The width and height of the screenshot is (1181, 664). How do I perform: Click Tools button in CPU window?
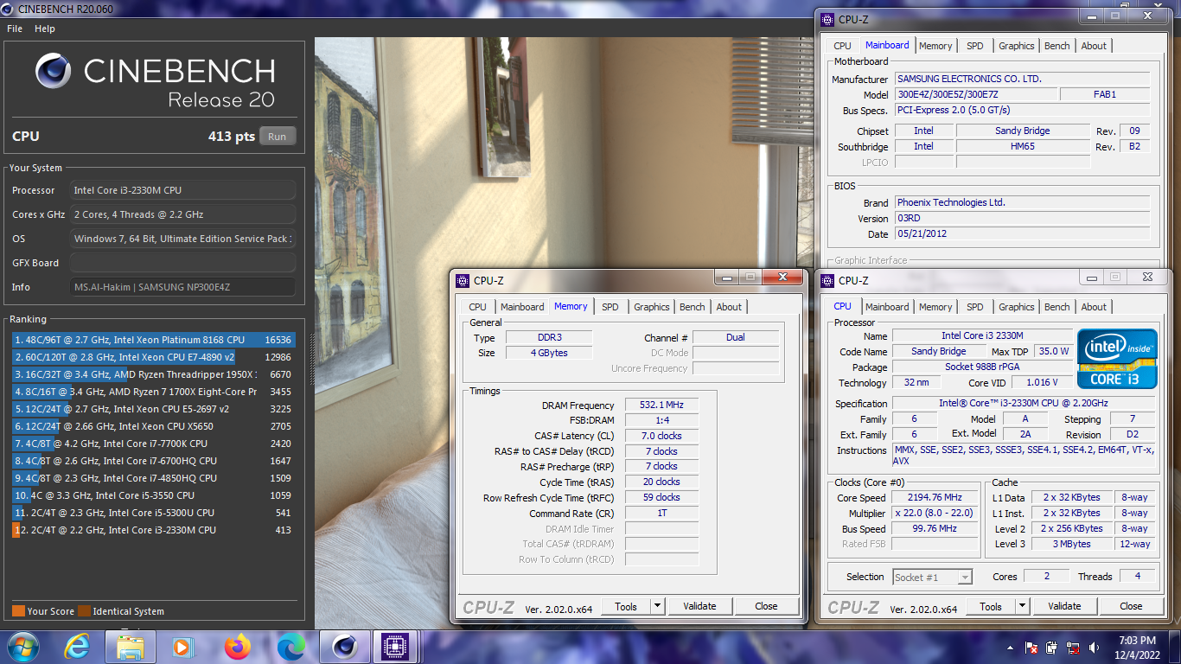[x=991, y=606]
